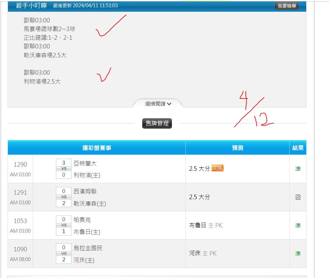Open the 售牌管理 button

157,123
